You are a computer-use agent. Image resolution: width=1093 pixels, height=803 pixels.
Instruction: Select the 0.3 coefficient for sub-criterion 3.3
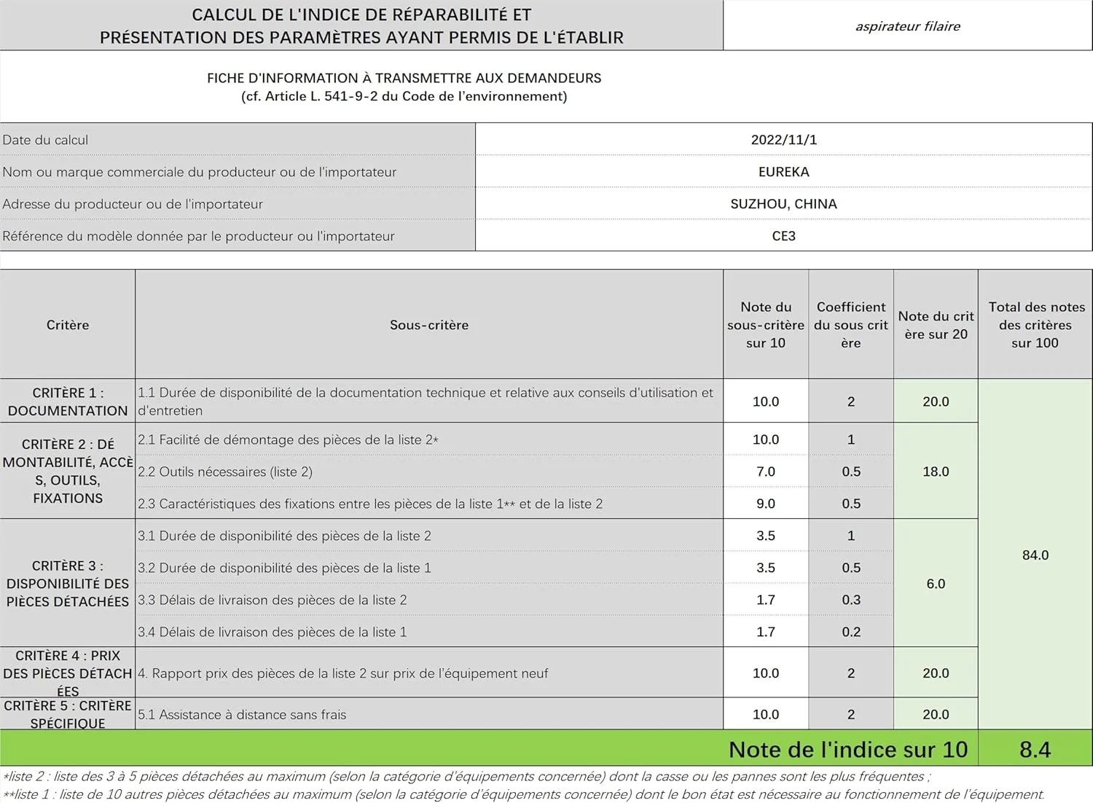tap(850, 600)
